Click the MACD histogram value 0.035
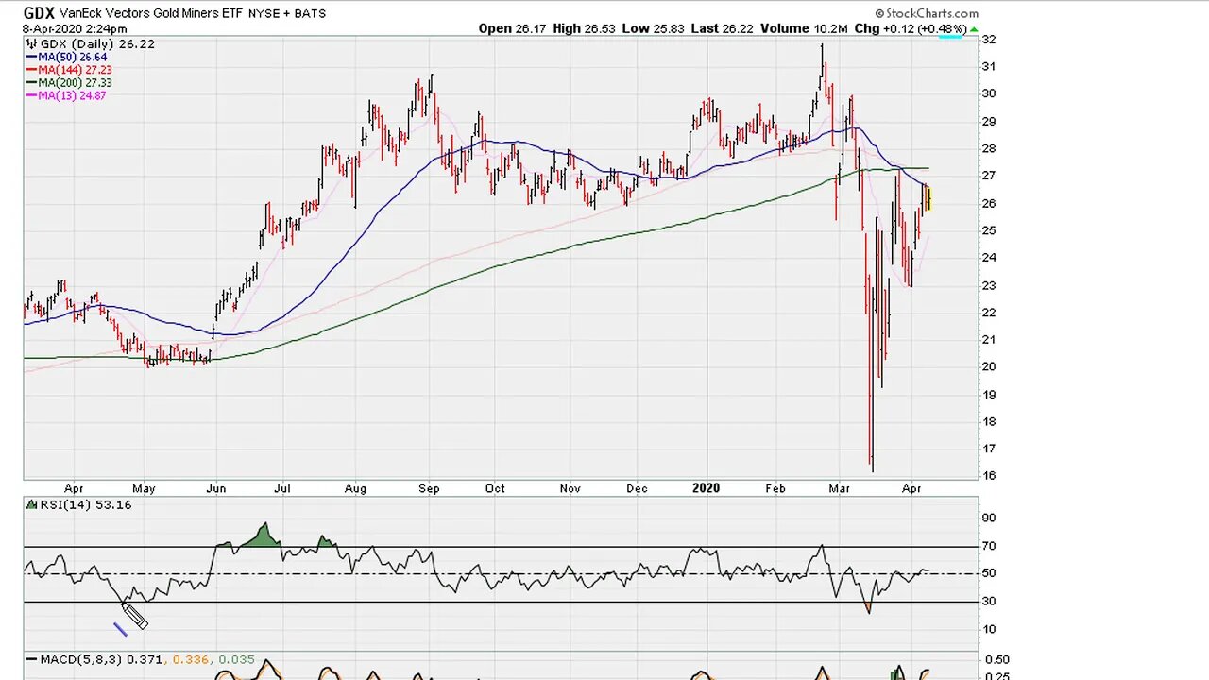Screen dimensions: 1209x680 236,659
